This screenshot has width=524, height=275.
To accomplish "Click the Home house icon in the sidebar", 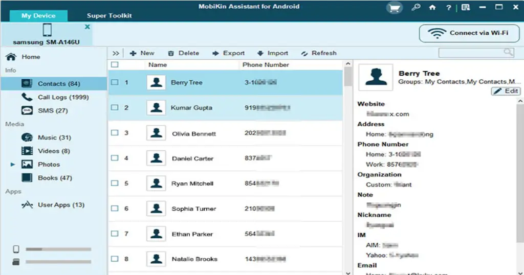I will (x=11, y=57).
